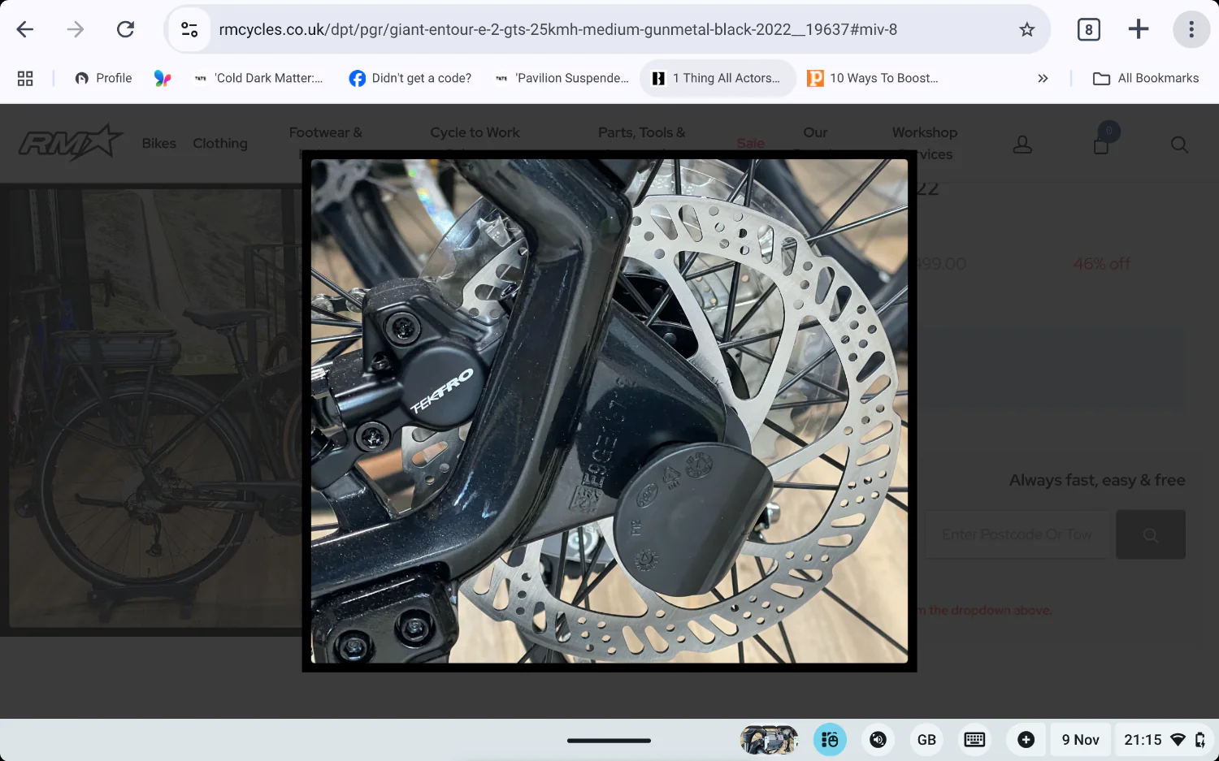Screen dimensions: 1219x761
Task: Open the tab switcher showing 8 tabs
Action: pyautogui.click(x=1089, y=29)
